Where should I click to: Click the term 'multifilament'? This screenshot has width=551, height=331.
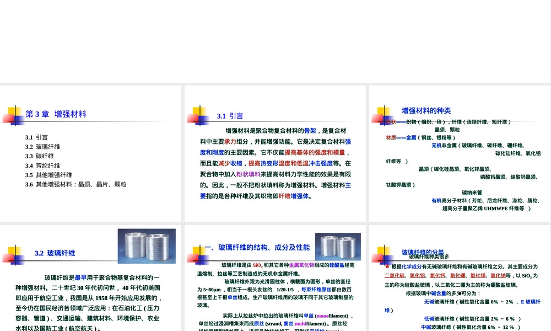pos(310,324)
